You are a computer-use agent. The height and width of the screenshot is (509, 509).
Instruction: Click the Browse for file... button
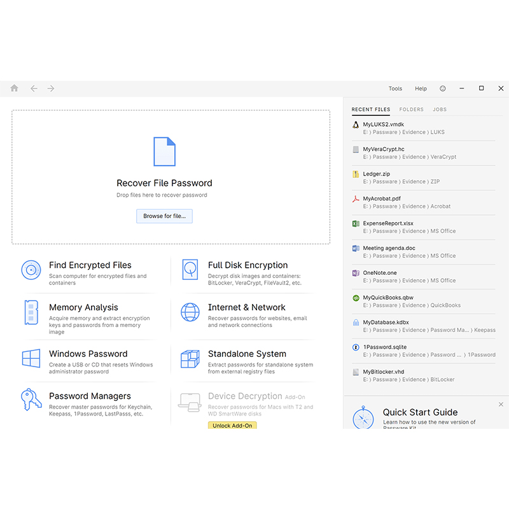pos(164,216)
